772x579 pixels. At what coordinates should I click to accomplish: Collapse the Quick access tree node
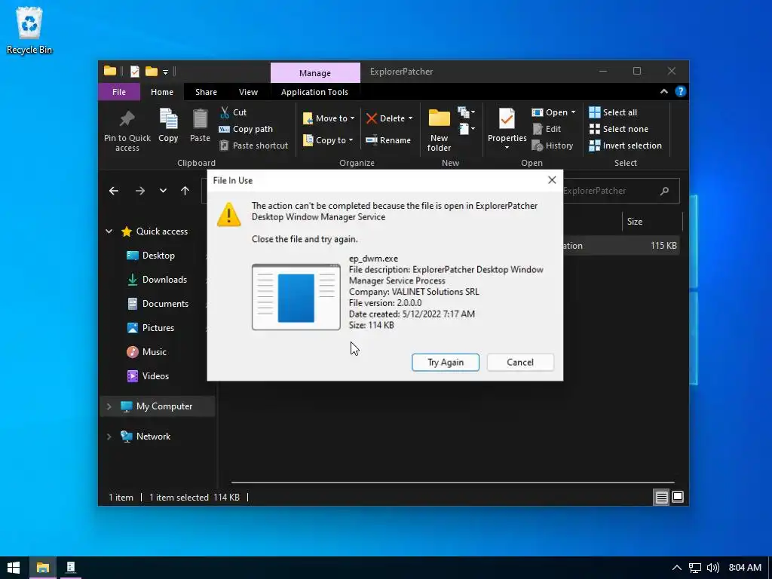pyautogui.click(x=109, y=231)
